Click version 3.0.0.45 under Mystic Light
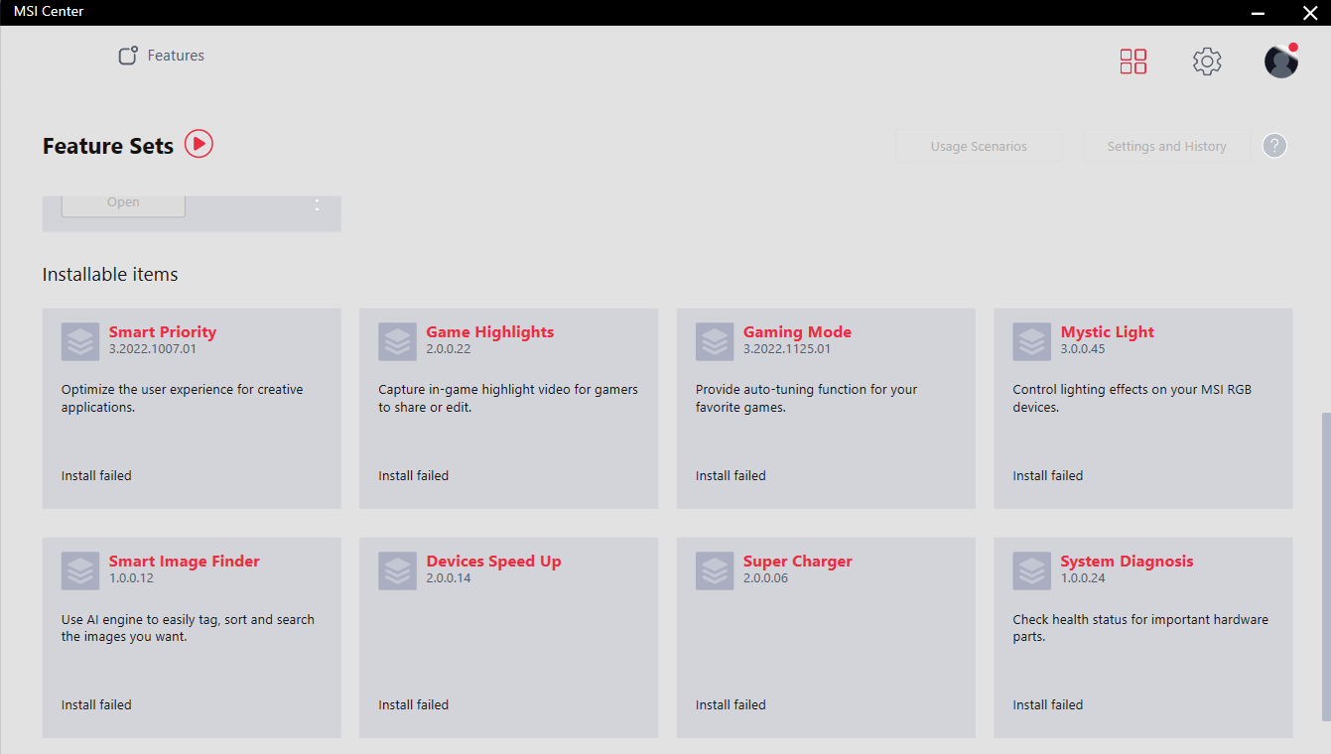Viewport: 1331px width, 754px height. click(1083, 349)
